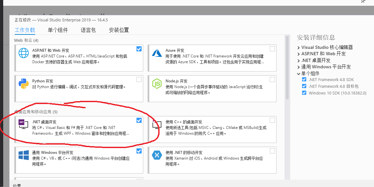Expand Visual Studio 核心编辑器 in install details
Image resolution: width=374 pixels, height=187 pixels.
(299, 48)
